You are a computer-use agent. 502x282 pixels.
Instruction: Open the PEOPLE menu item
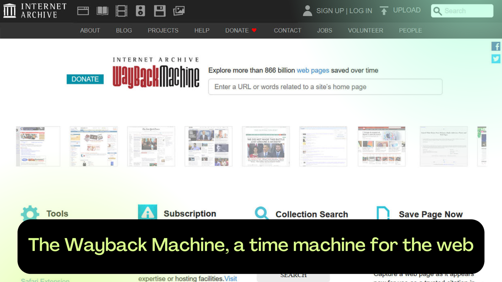coord(410,30)
